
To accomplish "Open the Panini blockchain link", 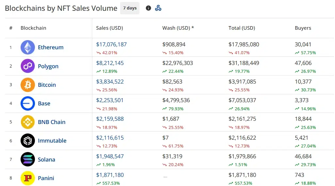I will click(x=46, y=178).
